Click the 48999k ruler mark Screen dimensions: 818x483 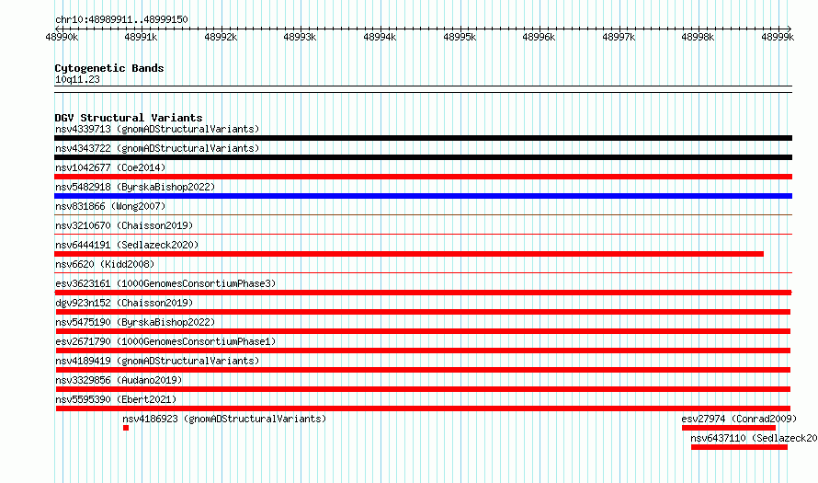point(778,37)
